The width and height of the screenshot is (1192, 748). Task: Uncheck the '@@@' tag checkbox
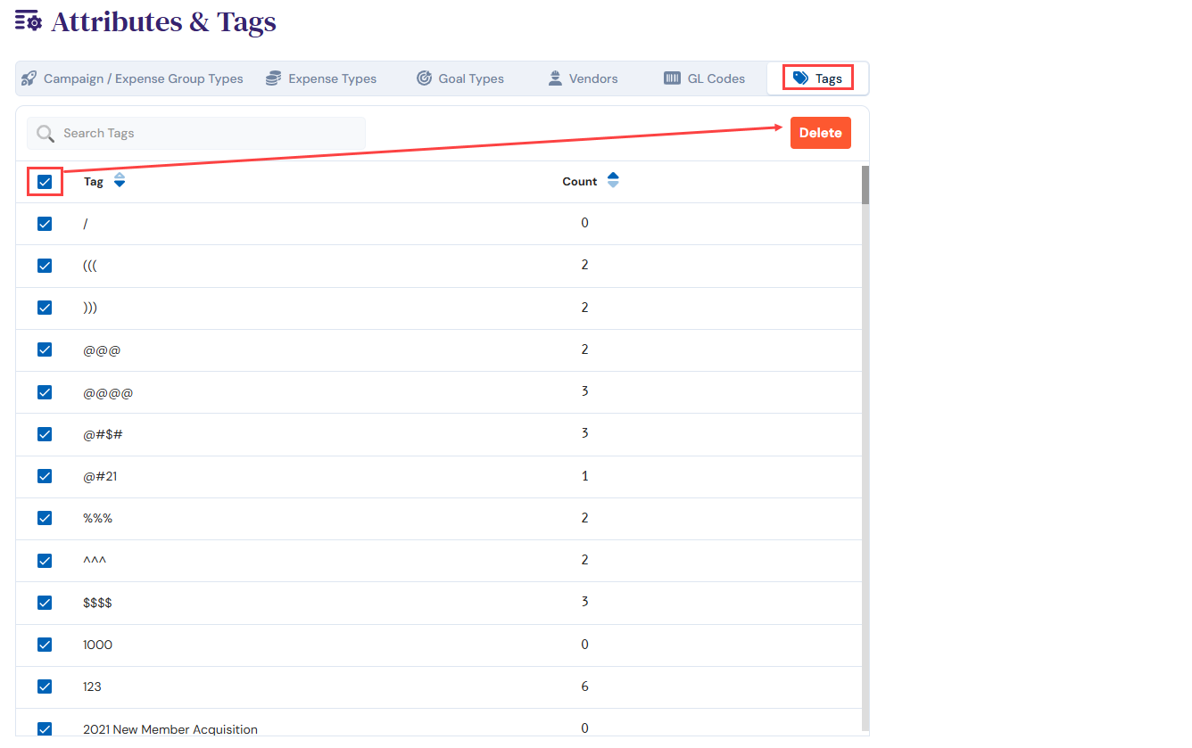click(x=45, y=349)
